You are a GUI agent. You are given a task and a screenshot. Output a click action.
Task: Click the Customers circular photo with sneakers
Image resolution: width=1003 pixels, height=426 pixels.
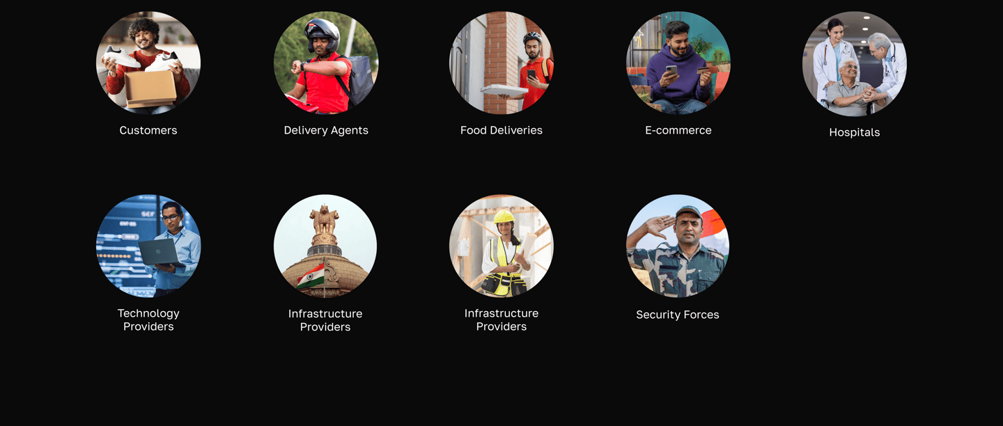click(x=148, y=63)
